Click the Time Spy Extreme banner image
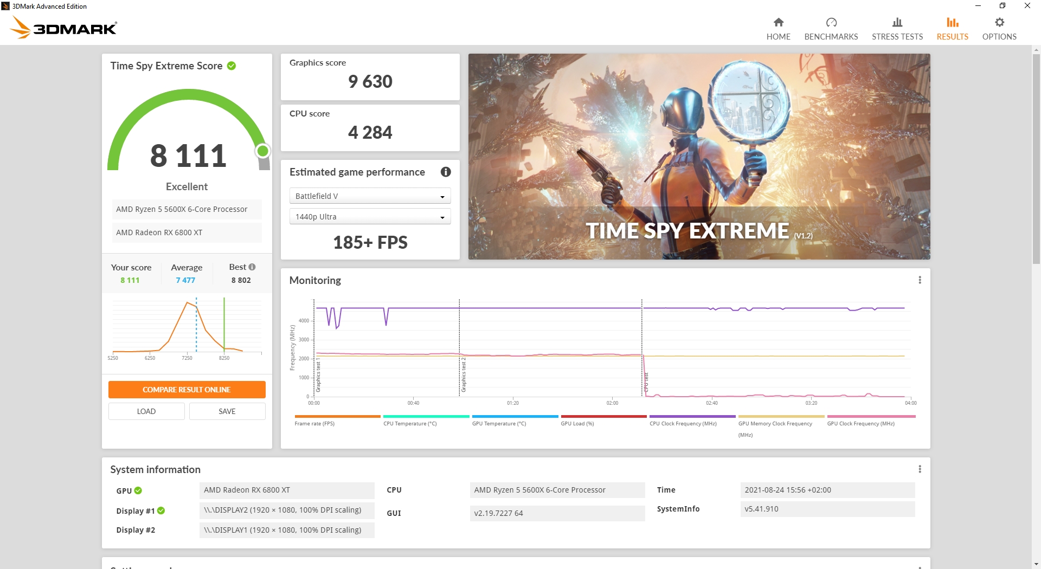Image resolution: width=1041 pixels, height=569 pixels. click(699, 156)
